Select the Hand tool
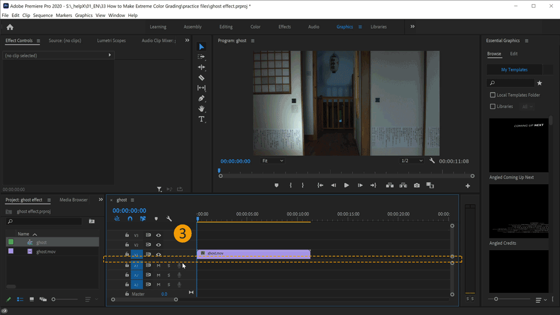Viewport: 560px width, 315px height. 201,108
